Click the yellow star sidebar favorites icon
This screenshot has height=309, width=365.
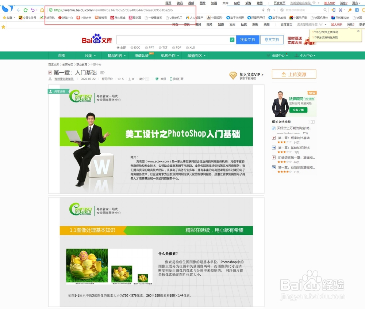tap(3, 27)
